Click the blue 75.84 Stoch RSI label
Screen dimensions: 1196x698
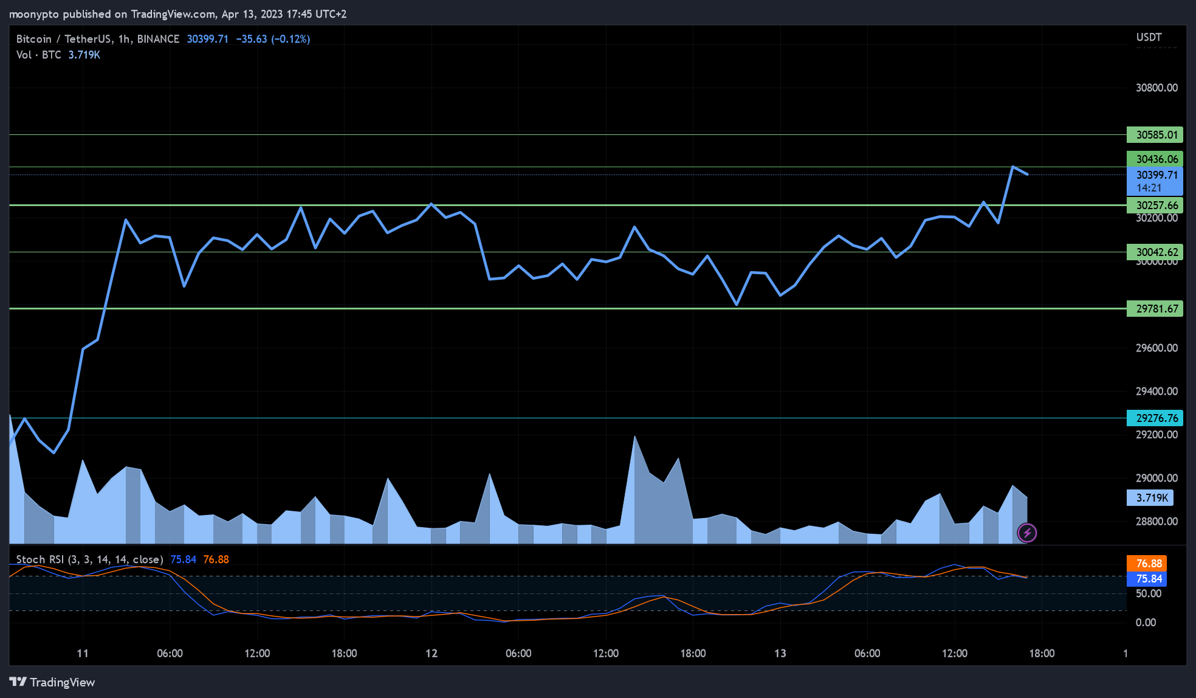[x=1146, y=579]
